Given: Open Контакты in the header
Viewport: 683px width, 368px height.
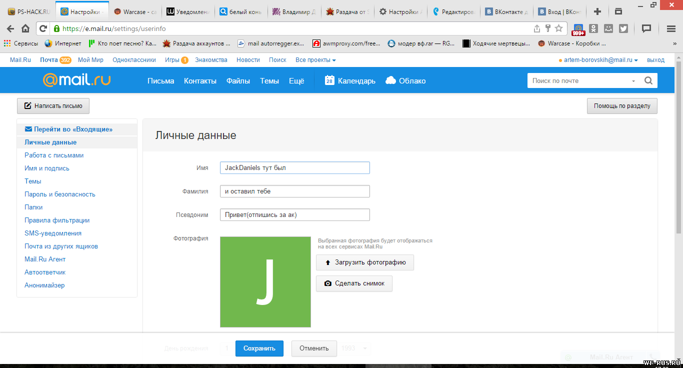Looking at the screenshot, I should pos(200,80).
